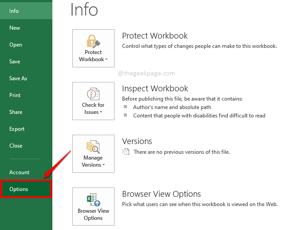
Task: Click the Browser View Options button label
Action: pyautogui.click(x=93, y=214)
